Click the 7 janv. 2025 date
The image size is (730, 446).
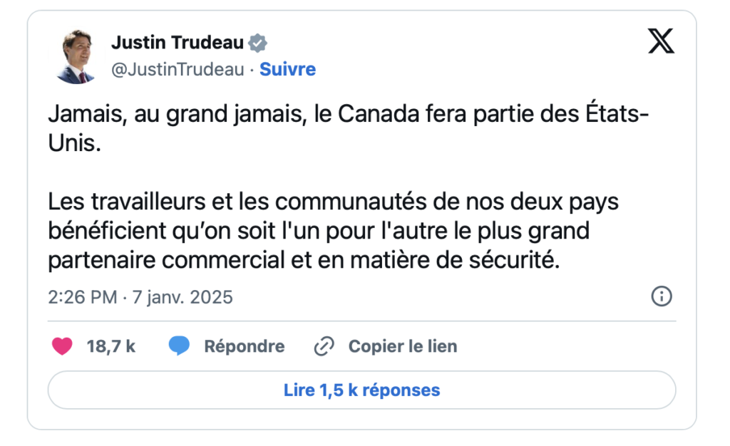(182, 296)
